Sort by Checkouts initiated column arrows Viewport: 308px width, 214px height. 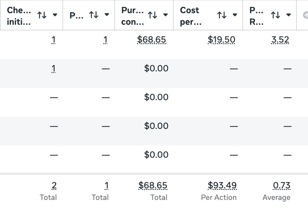pos(42,15)
